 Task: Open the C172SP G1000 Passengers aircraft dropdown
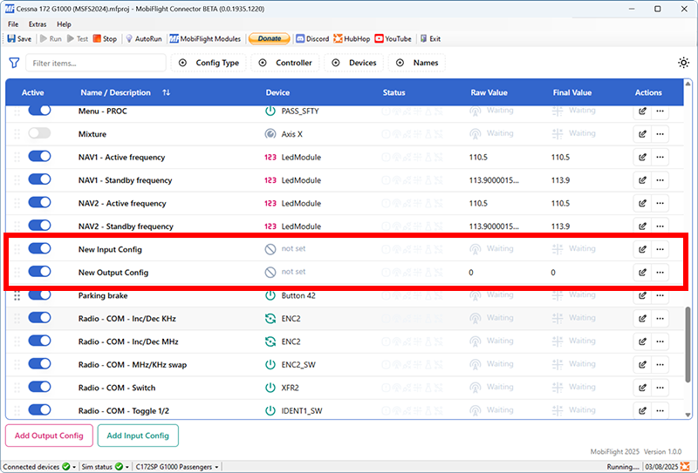pos(177,467)
